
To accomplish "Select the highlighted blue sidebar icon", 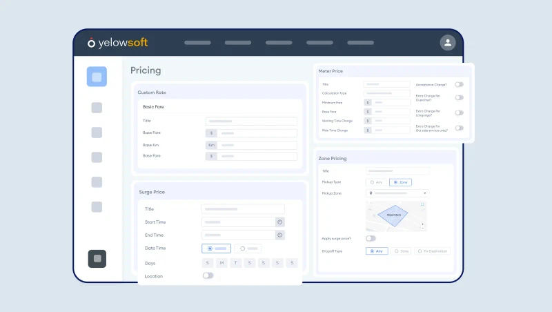I will click(x=97, y=77).
